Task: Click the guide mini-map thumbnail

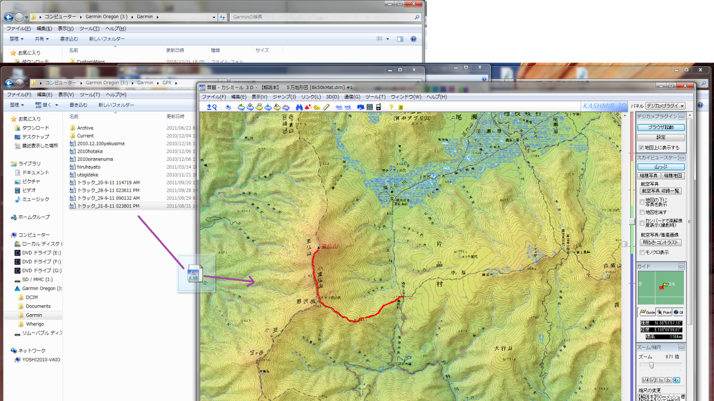Action: (661, 288)
